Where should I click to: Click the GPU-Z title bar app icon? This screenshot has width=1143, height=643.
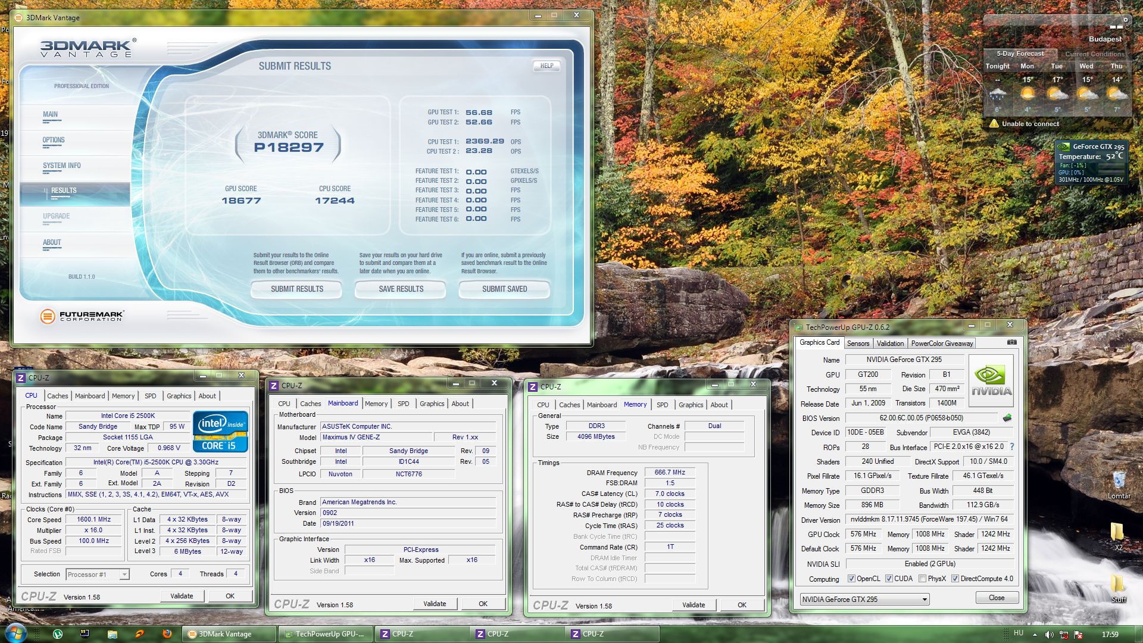click(798, 327)
